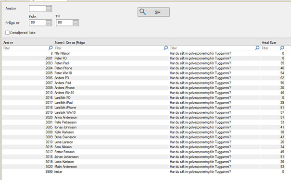This screenshot has width=291, height=180.
Task: Select the Peter iPhone row
Action: point(143,68)
